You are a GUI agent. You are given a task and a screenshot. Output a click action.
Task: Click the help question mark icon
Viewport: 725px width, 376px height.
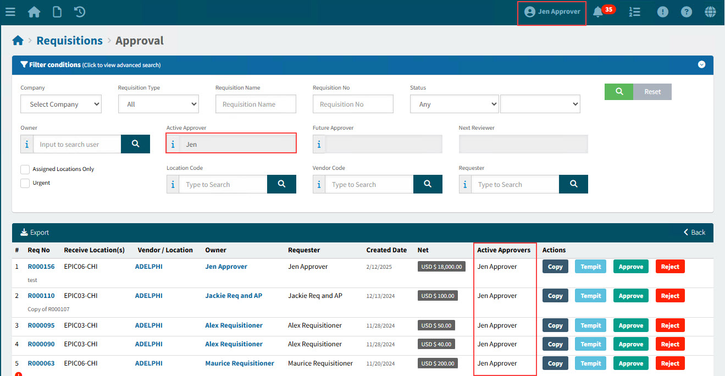686,12
